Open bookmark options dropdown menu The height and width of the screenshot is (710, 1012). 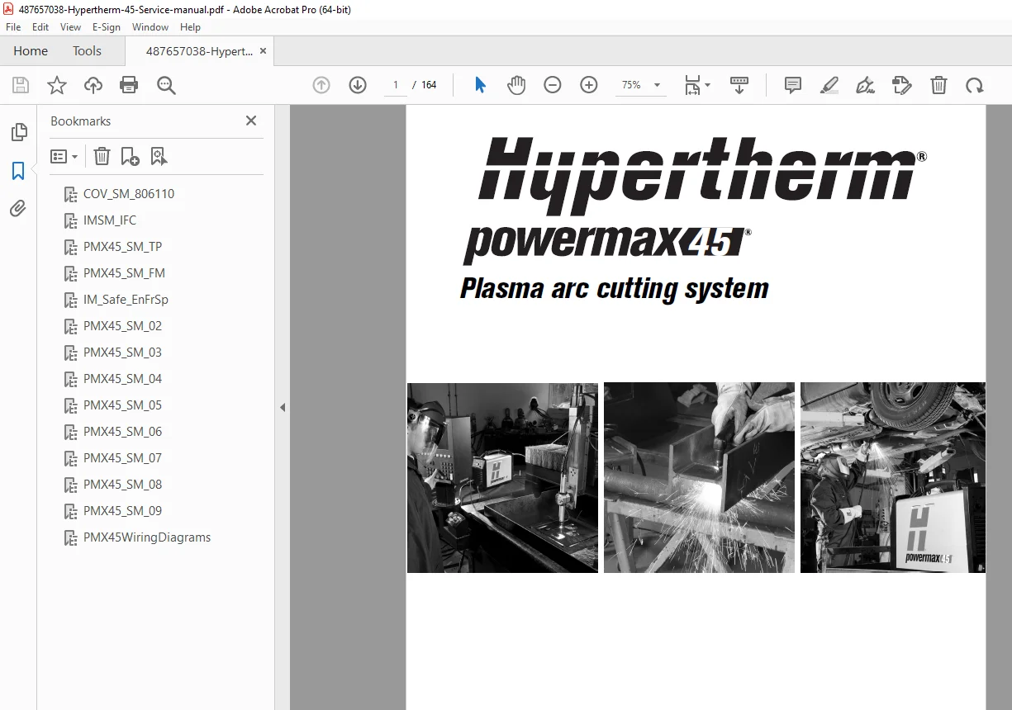[x=64, y=156]
